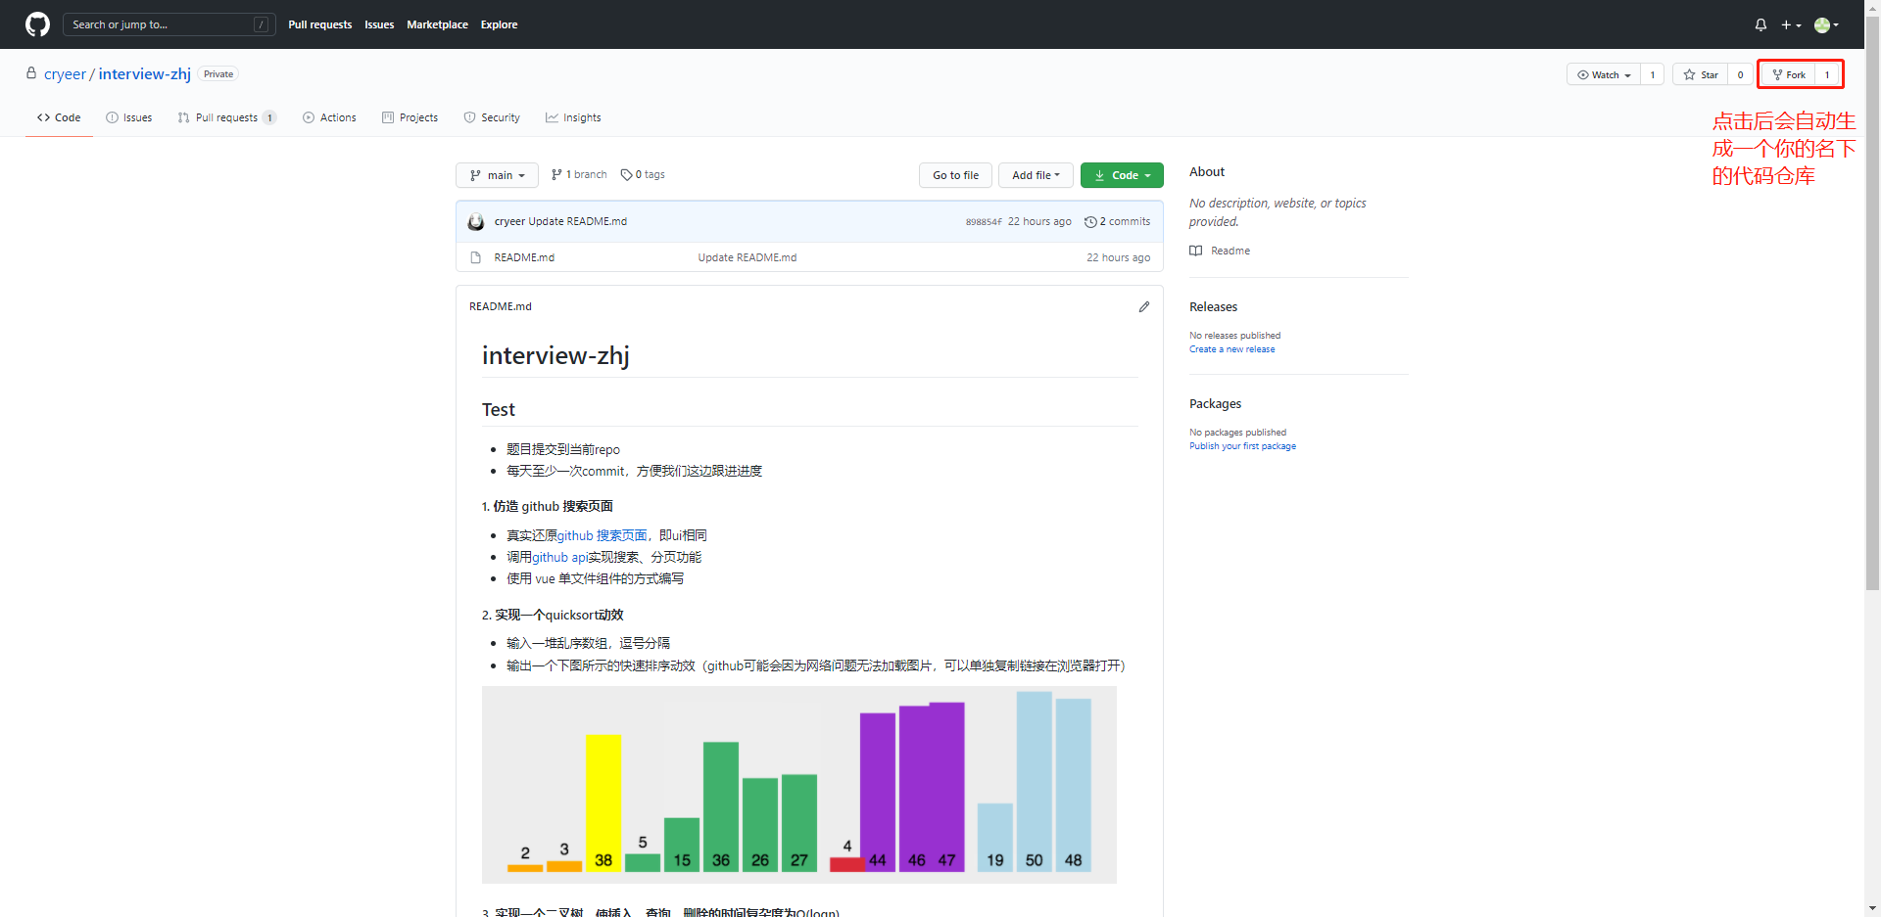Go to Pull requests in top navigation
The image size is (1881, 917).
tap(319, 24)
